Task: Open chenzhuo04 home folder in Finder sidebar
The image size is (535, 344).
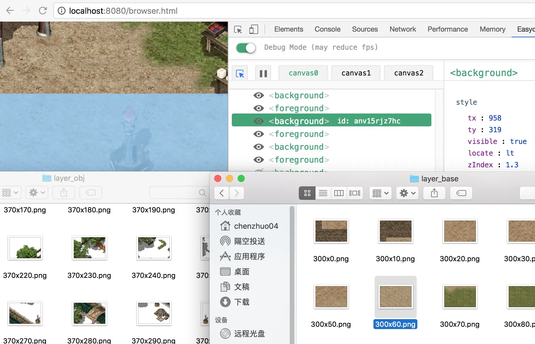Action: 249,226
